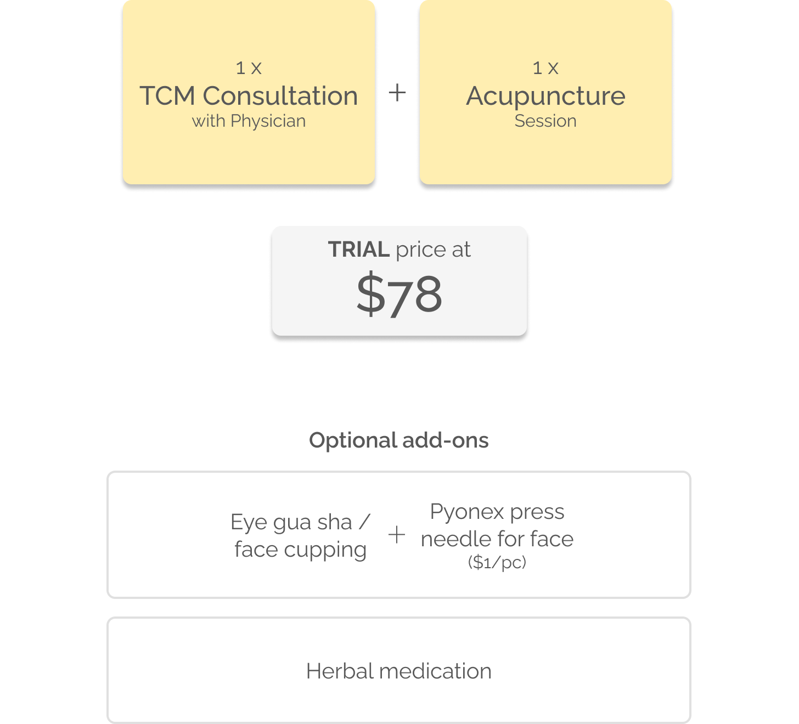Screen dimensions: 799x724
Task: Click the word "TCM" in the heading
Action: point(167,96)
